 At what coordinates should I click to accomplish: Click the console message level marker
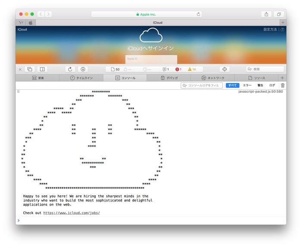click(x=19, y=91)
